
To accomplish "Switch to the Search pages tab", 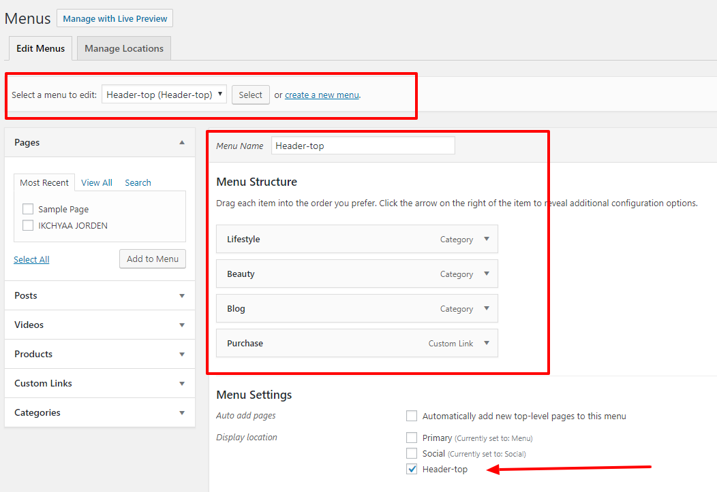I will coord(138,182).
